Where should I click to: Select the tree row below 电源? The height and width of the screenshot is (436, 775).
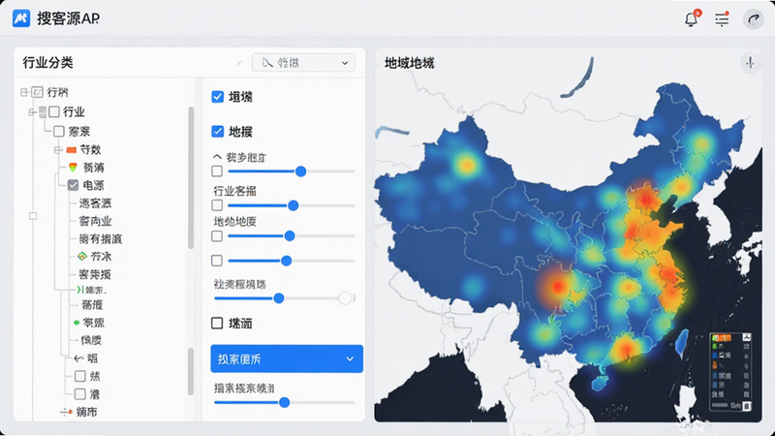pos(95,203)
